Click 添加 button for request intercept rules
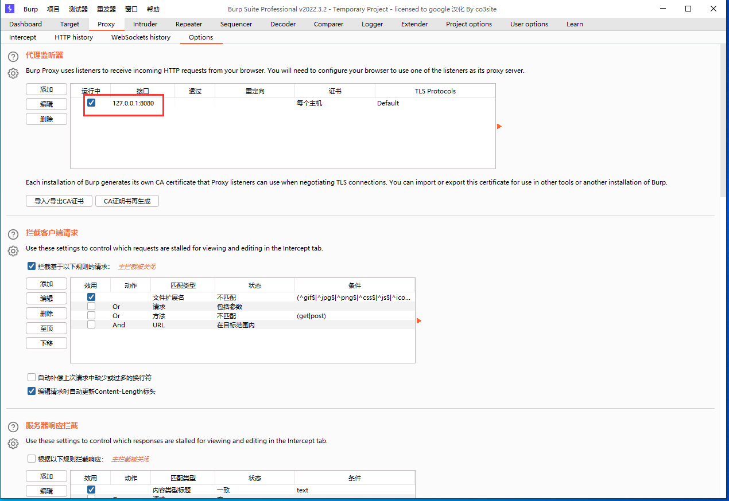Screen dimensions: 729x501 pyautogui.click(x=46, y=284)
